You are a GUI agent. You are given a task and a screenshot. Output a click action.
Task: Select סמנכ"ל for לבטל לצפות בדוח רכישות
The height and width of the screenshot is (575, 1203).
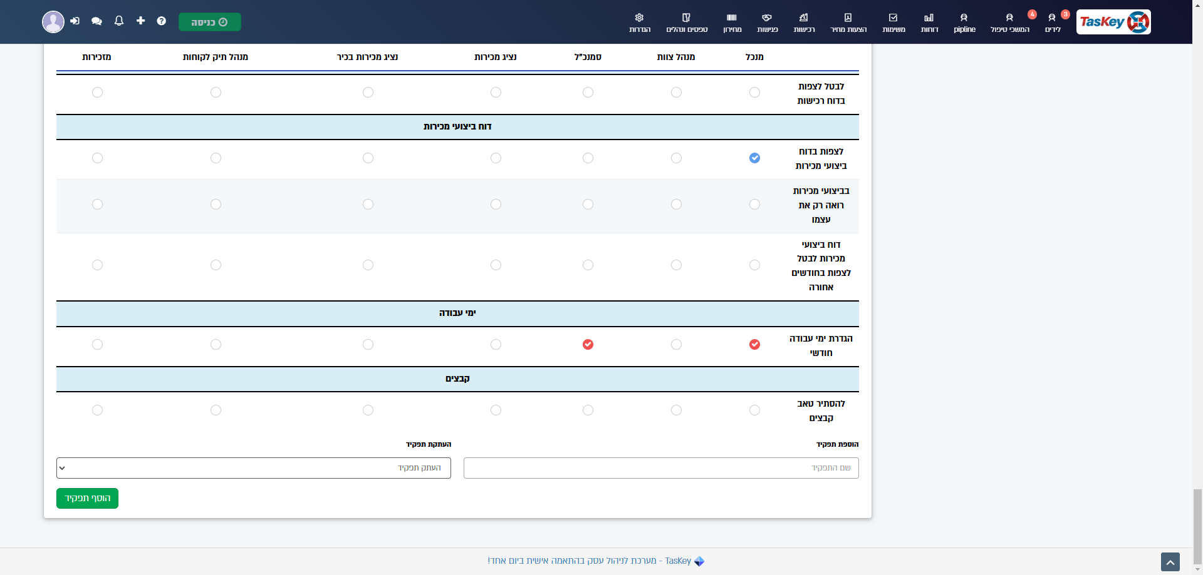coord(588,93)
